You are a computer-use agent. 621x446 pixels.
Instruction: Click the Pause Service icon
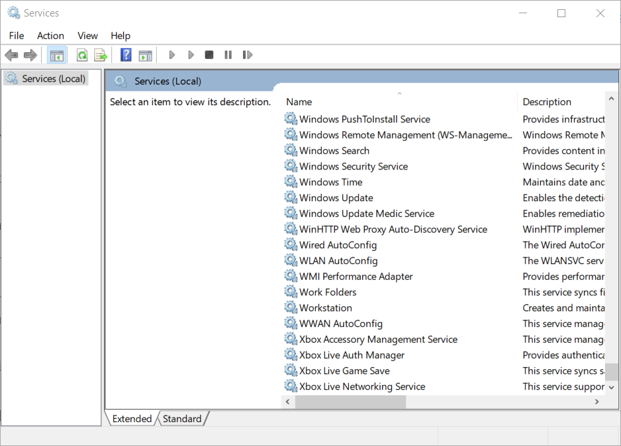click(x=227, y=54)
